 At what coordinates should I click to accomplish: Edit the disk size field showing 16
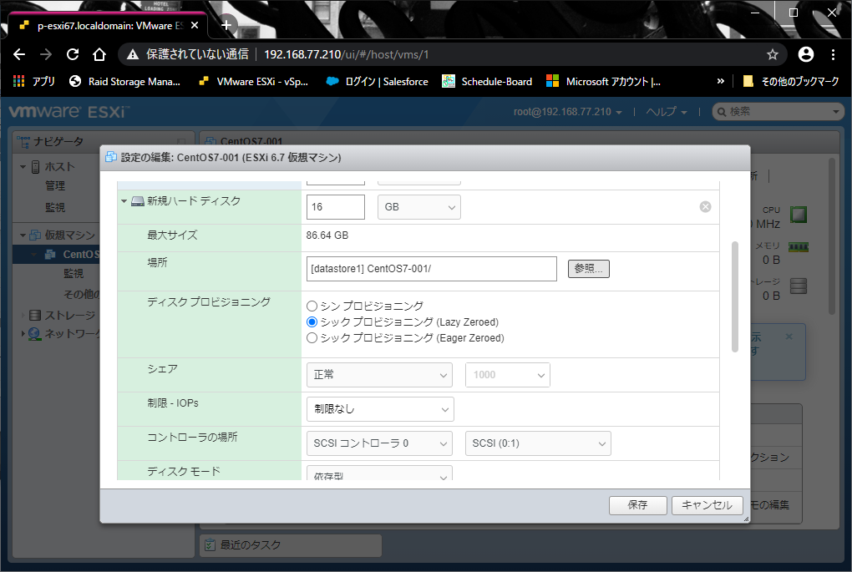click(x=335, y=207)
